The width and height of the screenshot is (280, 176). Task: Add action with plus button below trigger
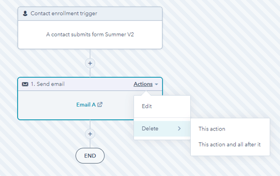point(90,64)
